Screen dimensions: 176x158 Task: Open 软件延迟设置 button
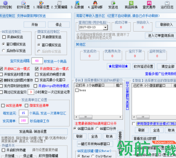143,66
